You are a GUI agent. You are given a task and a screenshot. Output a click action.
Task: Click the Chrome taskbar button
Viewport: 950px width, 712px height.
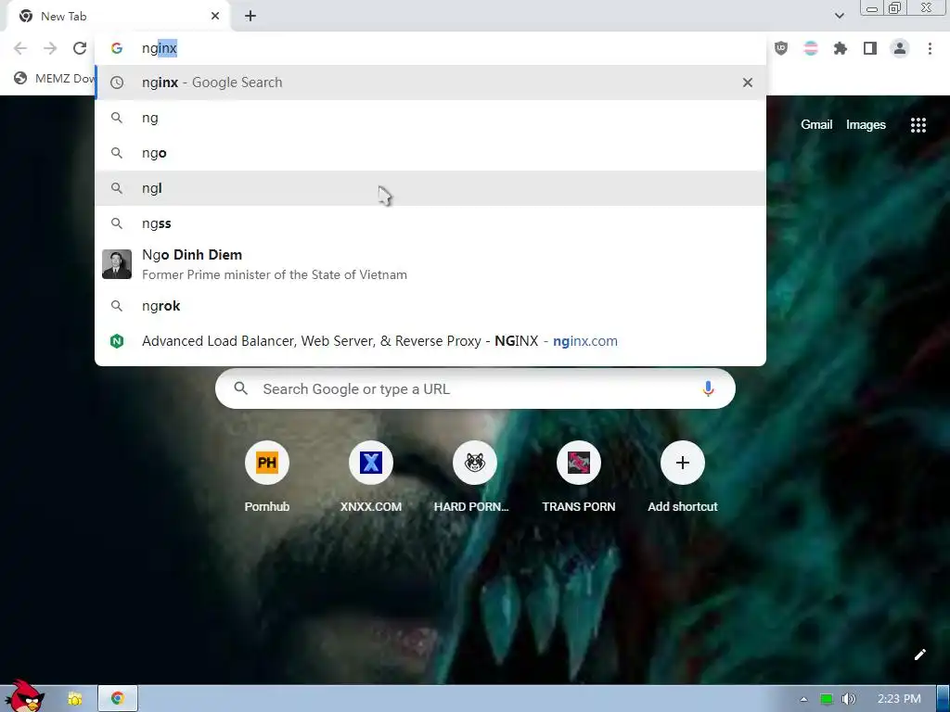click(x=118, y=699)
